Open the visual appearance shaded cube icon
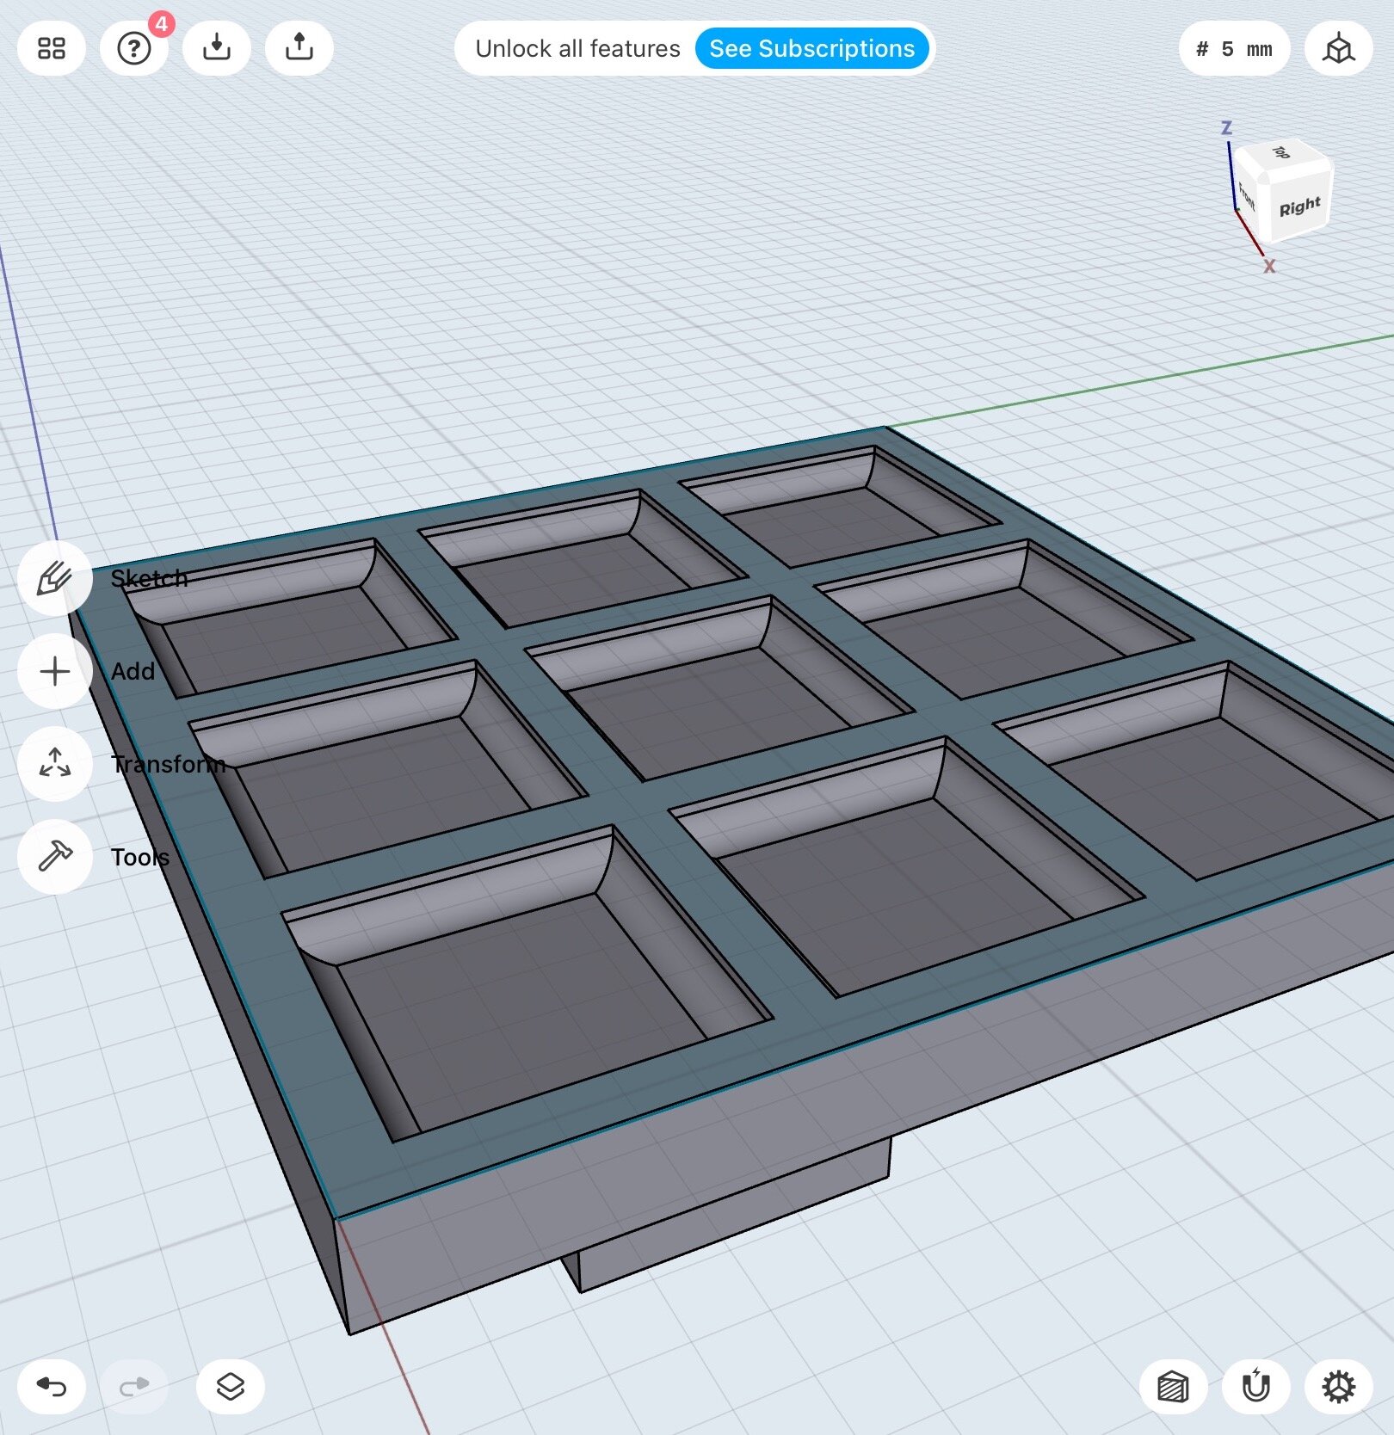 click(1174, 1387)
